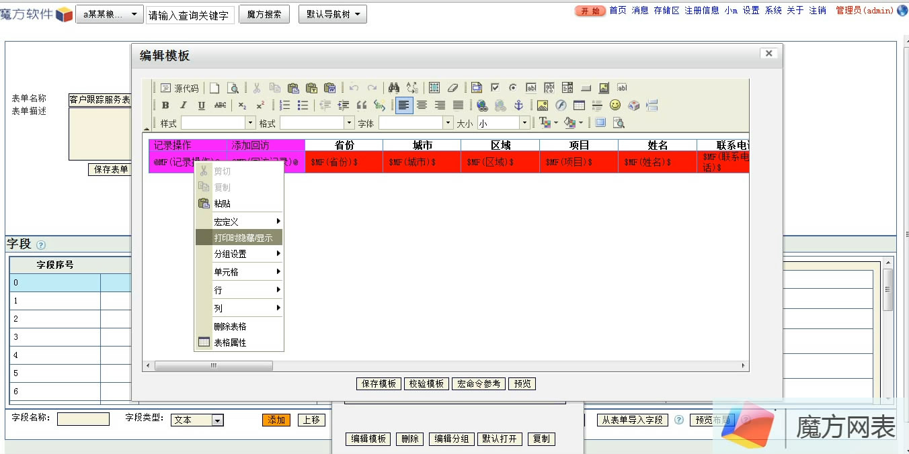Image resolution: width=909 pixels, height=454 pixels.
Task: Open the 格式 format dropdown
Action: [x=317, y=123]
